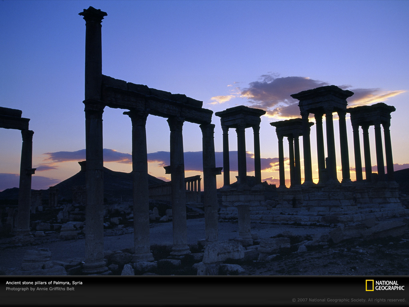Click the yellow National Geographic frame logo
The height and width of the screenshot is (307, 409).
[x=369, y=285]
